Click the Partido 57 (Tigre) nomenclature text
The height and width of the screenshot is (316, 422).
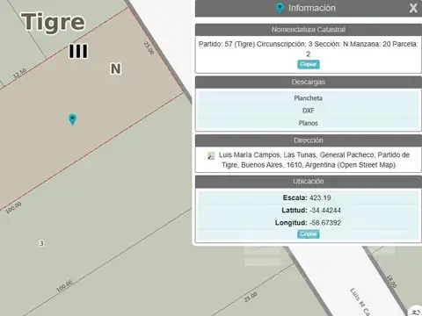point(309,49)
